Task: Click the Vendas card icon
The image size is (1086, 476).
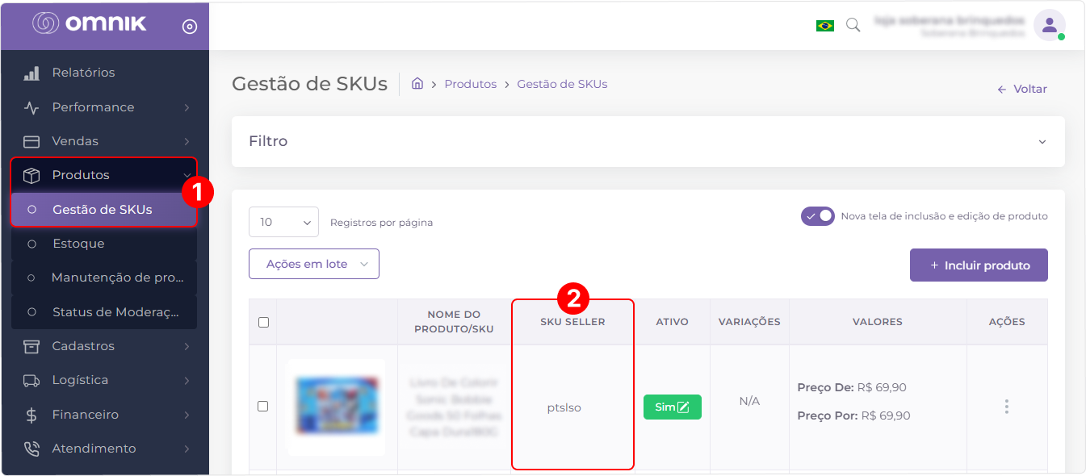Action: pos(31,141)
